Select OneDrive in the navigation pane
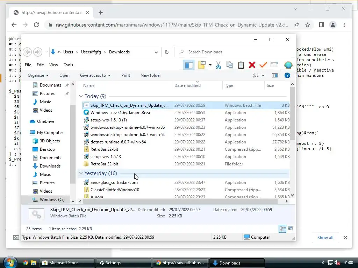Viewport: 358px width, 268px height. (45, 121)
